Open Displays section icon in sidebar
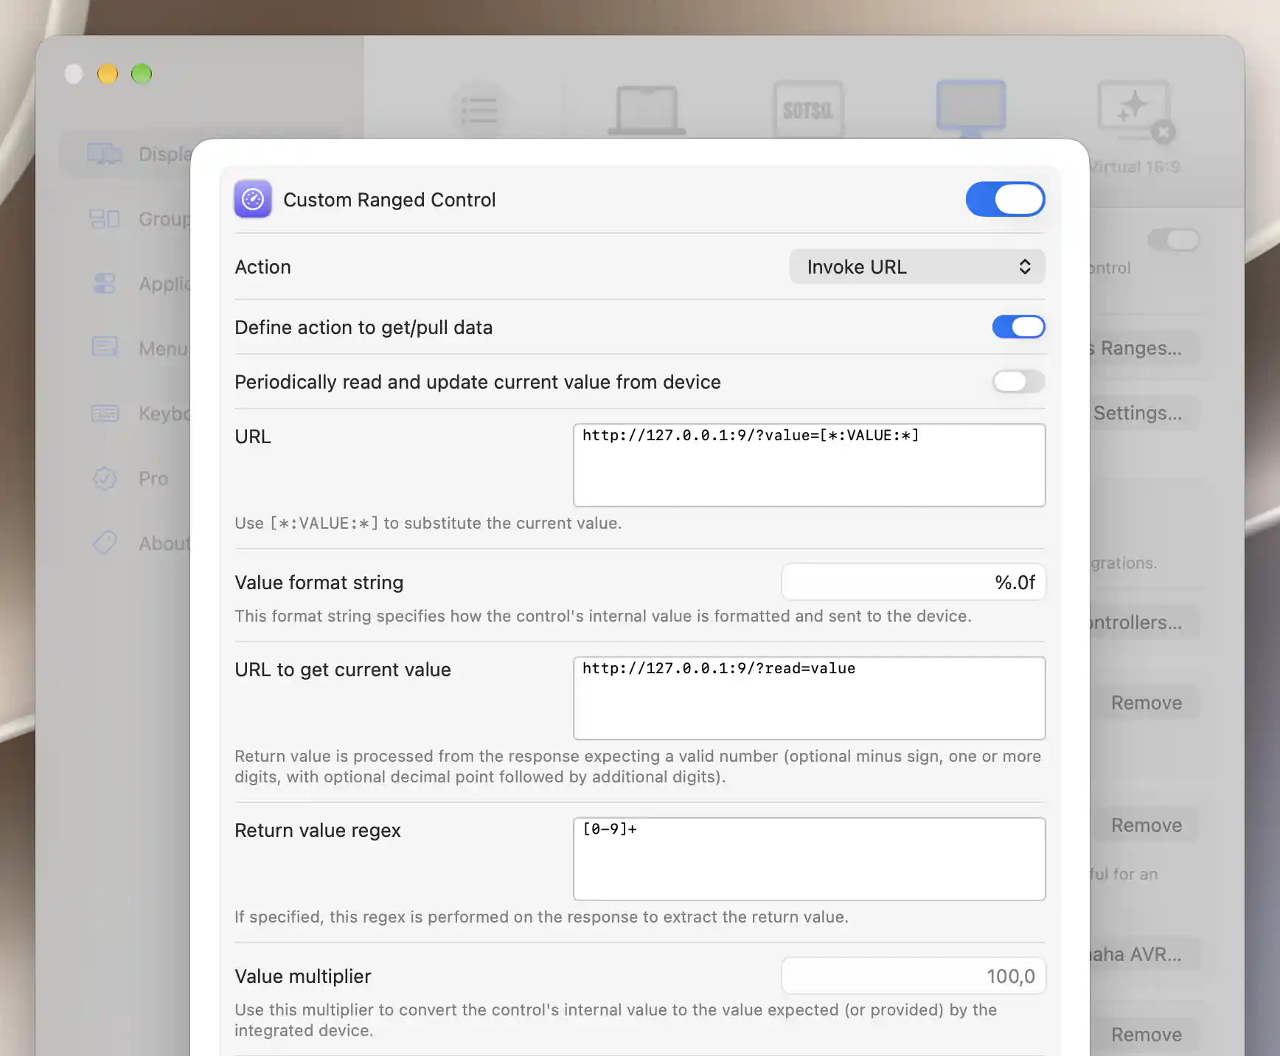 105,154
